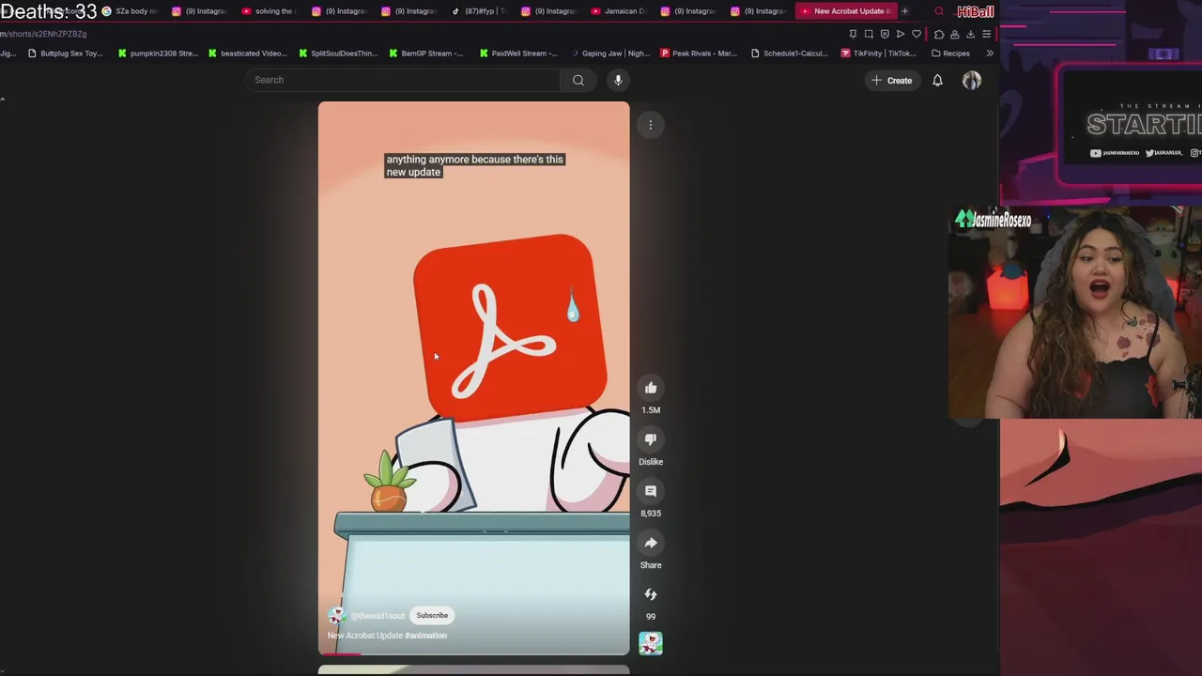Viewport: 1202px width, 676px height.
Task: Open the notifications bell
Action: pyautogui.click(x=937, y=80)
